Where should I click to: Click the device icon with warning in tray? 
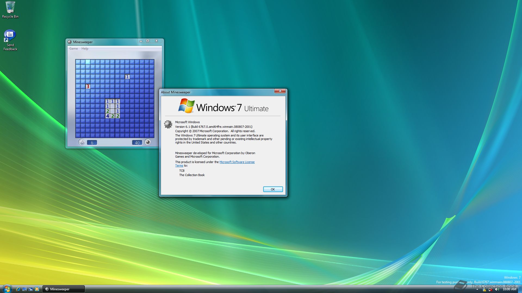(x=484, y=289)
